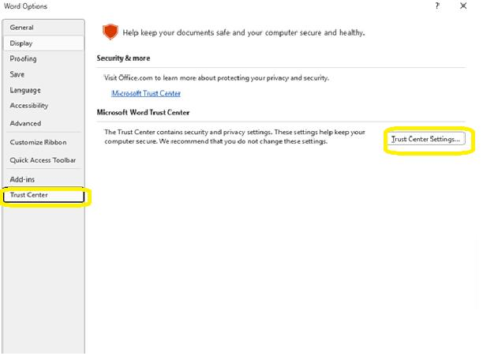Viewport: 483px width, 356px height.
Task: Click the 'Visit Office.com to learn more' text
Action: [x=216, y=78]
